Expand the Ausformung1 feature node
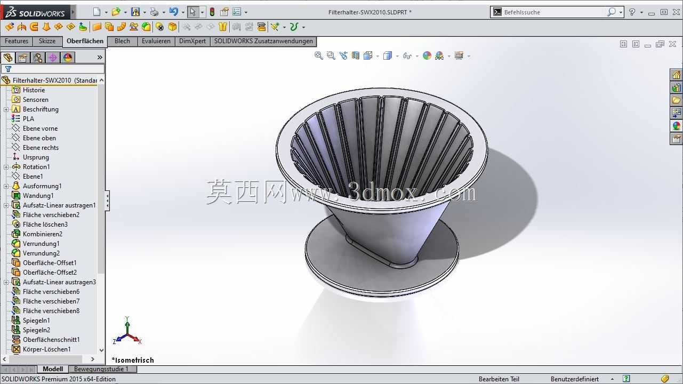The image size is (683, 384). click(6, 186)
